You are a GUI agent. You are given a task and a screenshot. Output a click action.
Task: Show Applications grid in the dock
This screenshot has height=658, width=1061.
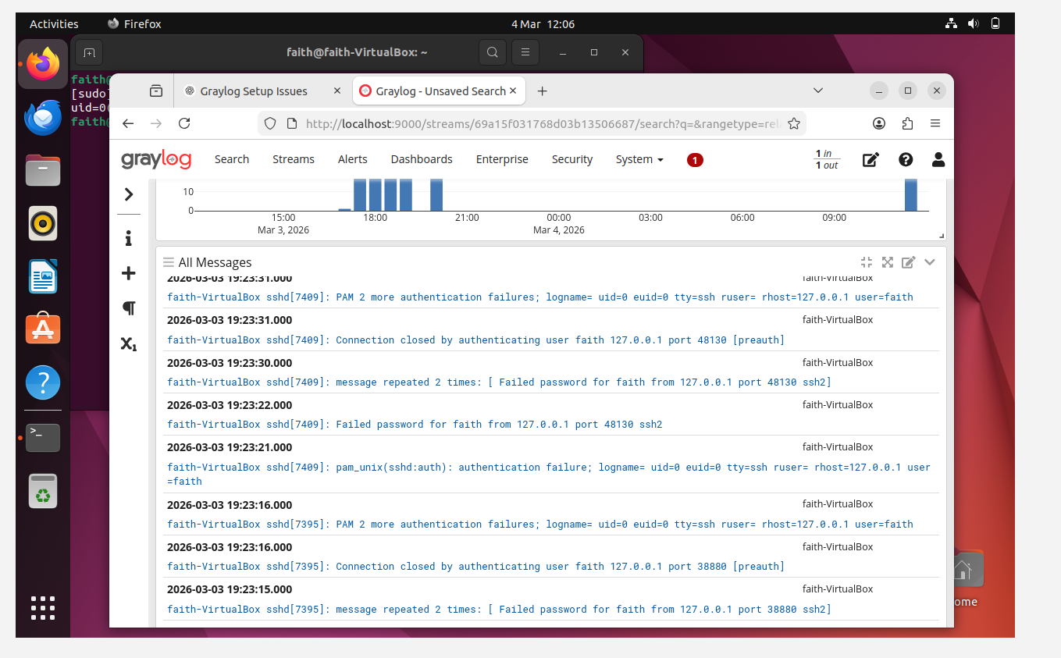pos(43,608)
